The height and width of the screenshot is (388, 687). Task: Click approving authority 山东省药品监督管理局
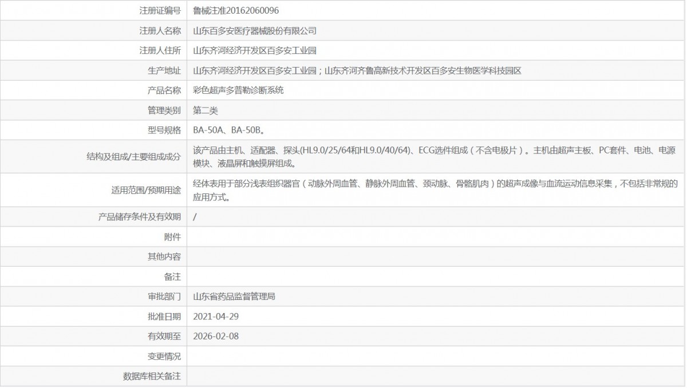tap(234, 296)
